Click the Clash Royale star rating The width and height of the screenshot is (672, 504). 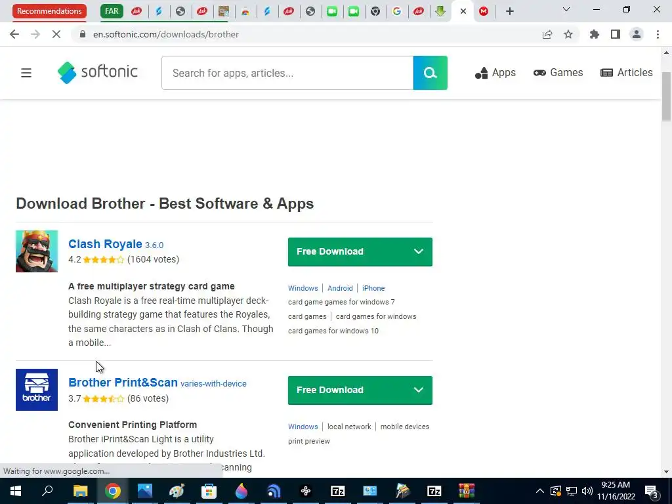click(x=103, y=260)
